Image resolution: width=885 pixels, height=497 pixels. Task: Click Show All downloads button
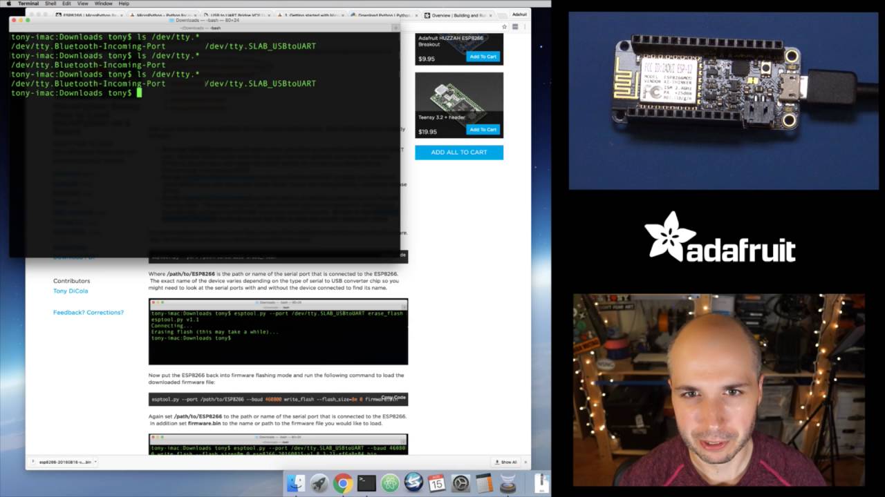505,462
